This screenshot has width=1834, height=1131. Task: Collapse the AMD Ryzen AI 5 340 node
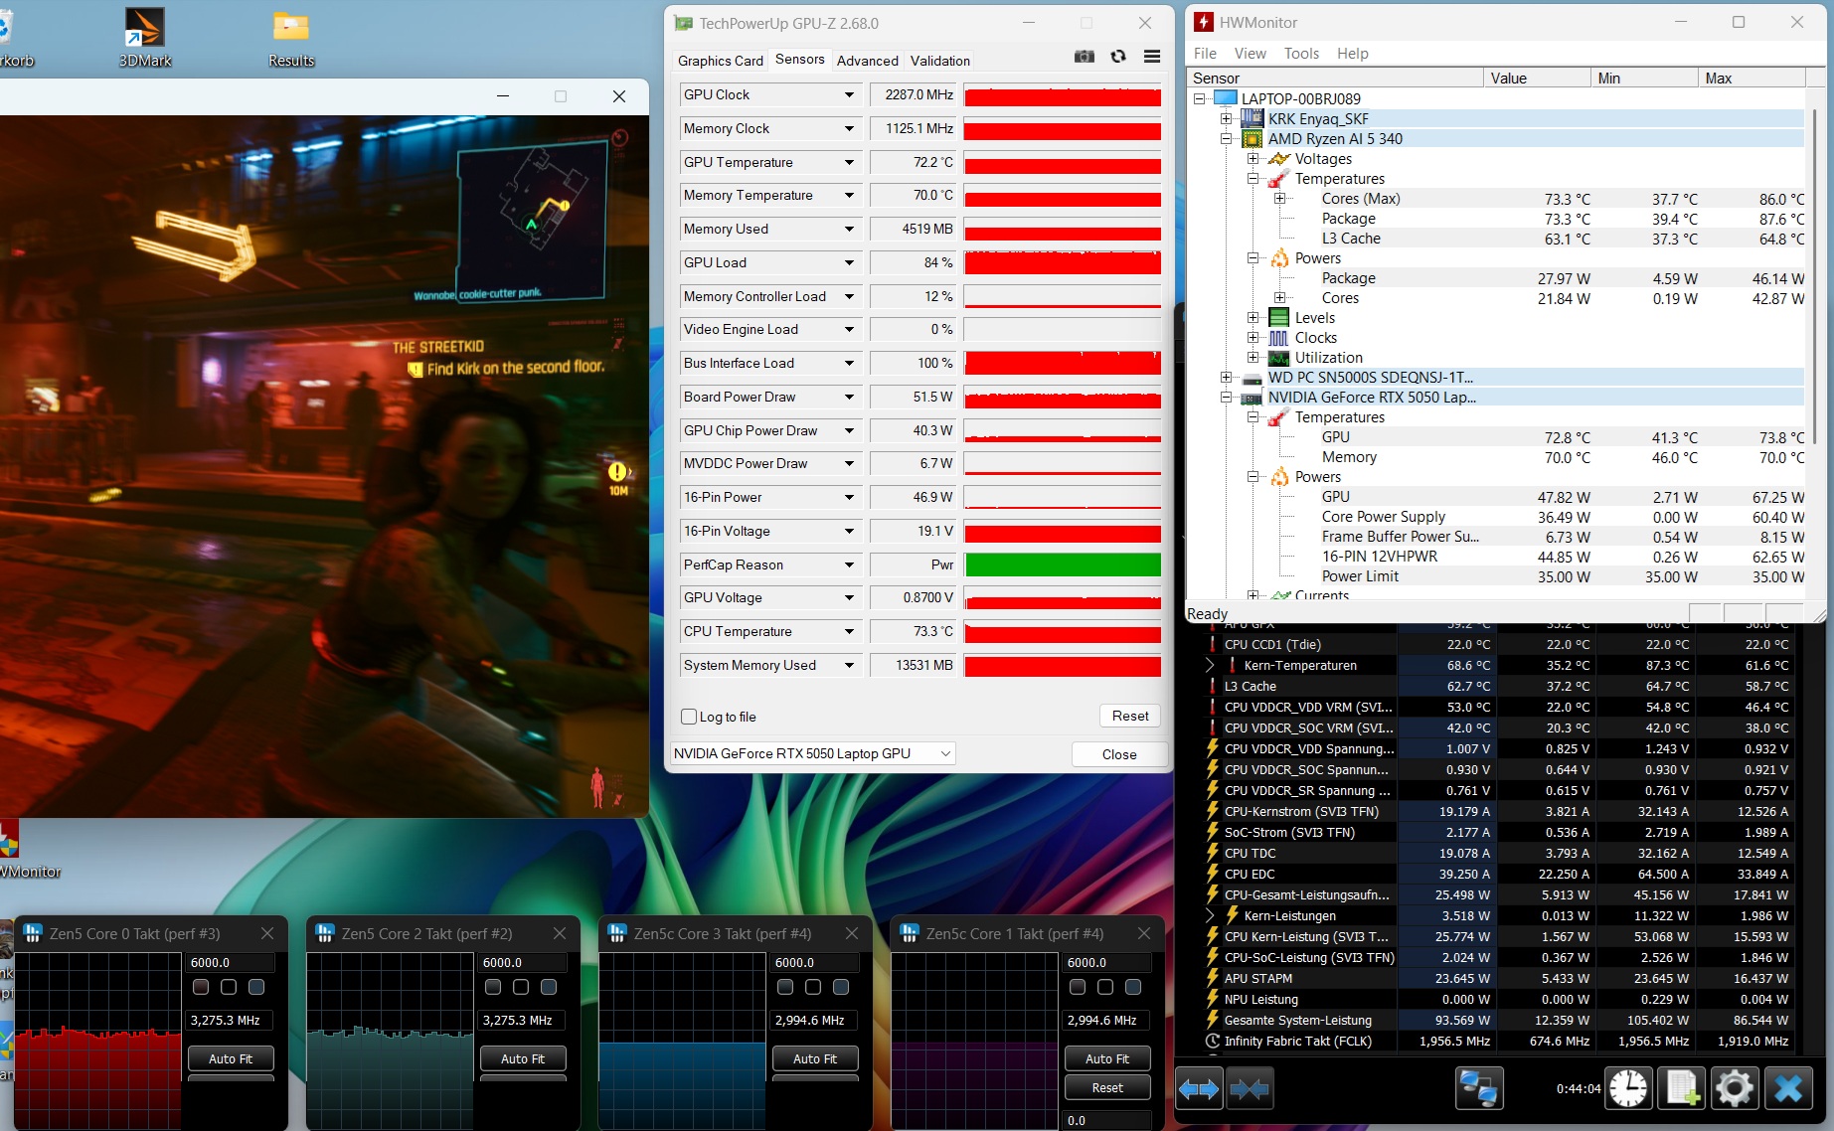tap(1227, 139)
